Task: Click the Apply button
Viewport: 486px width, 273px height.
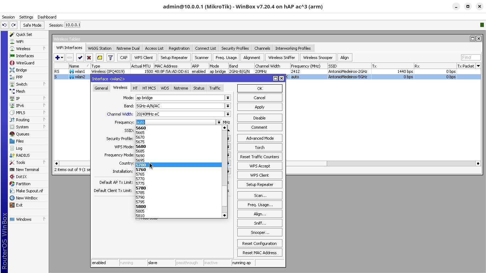Action: click(x=259, y=107)
